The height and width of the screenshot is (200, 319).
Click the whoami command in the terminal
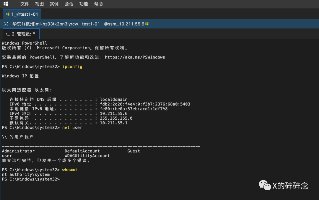[x=70, y=170]
